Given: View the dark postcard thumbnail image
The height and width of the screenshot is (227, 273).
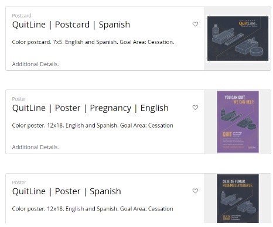Looking at the screenshot, I should point(238,39).
